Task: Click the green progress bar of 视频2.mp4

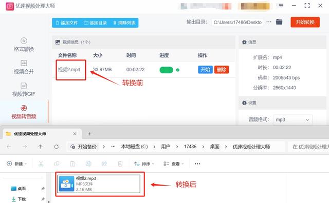Action: [166, 70]
